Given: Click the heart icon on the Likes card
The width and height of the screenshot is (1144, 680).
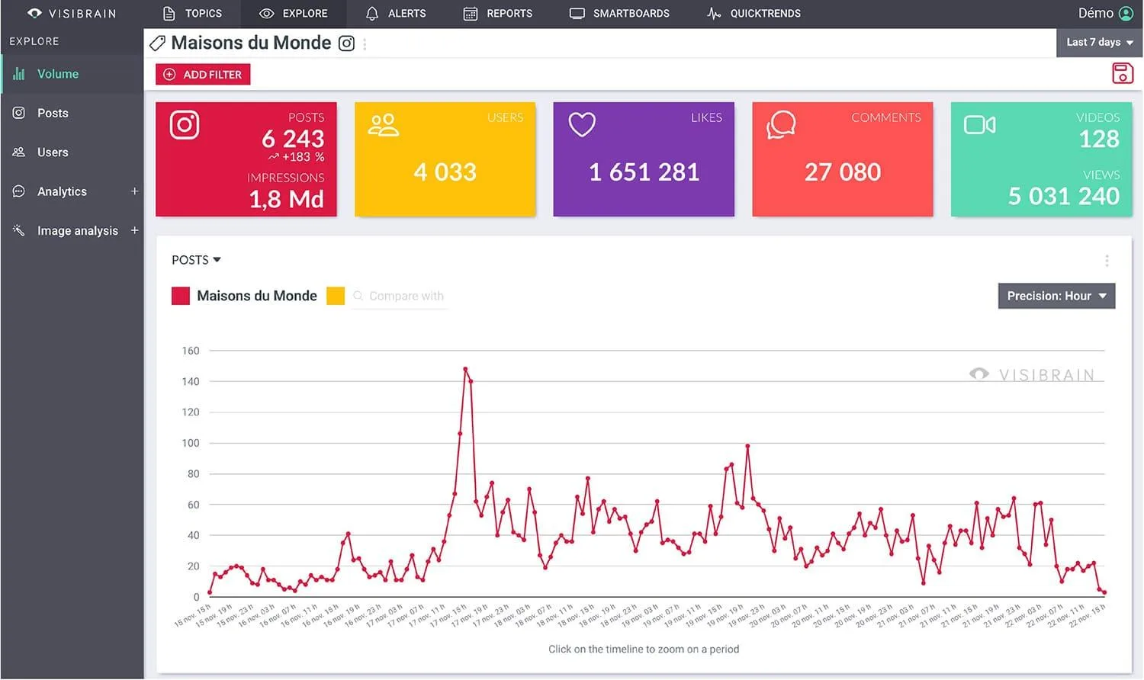Looking at the screenshot, I should 582,125.
